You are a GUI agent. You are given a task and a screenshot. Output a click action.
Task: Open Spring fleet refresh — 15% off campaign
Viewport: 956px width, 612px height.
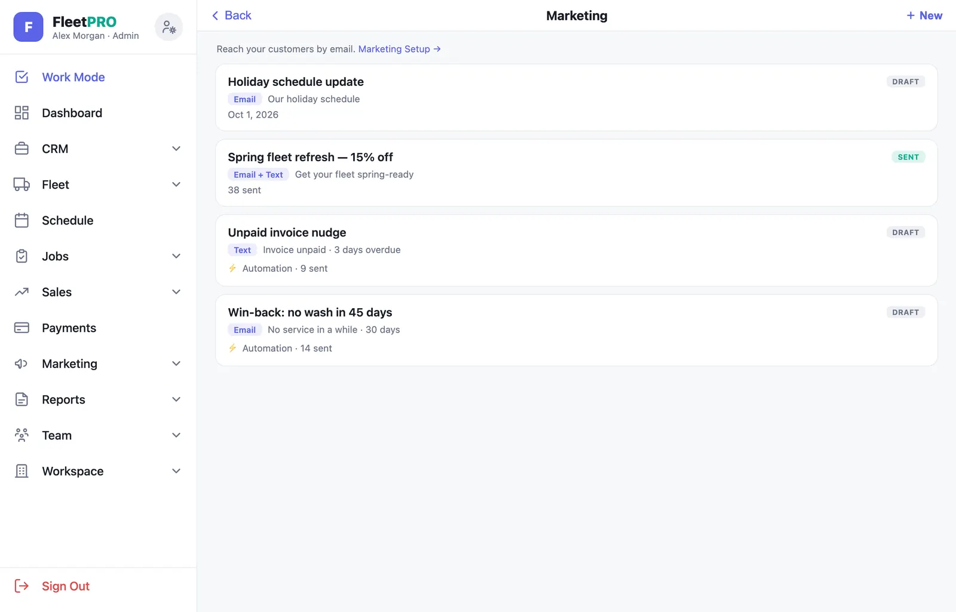pyautogui.click(x=576, y=173)
